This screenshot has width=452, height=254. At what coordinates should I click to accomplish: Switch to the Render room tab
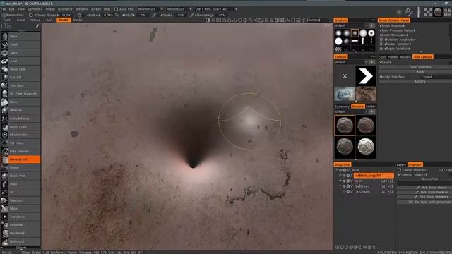[77, 20]
